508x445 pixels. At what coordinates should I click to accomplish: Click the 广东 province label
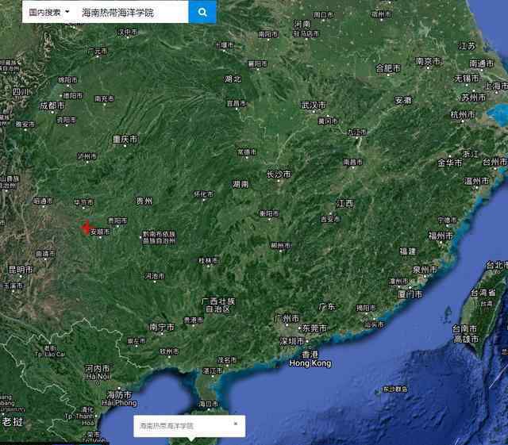[x=327, y=306]
